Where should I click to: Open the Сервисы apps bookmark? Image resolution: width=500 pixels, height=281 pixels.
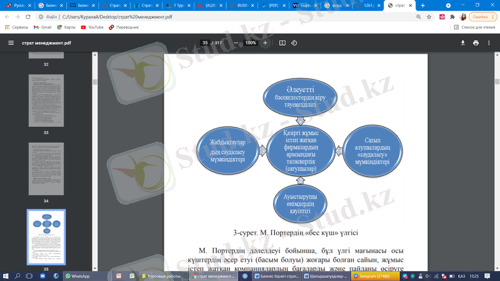(17, 27)
